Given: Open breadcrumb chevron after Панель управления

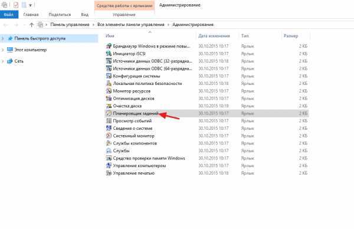Looking at the screenshot, I should pyautogui.click(x=93, y=25).
